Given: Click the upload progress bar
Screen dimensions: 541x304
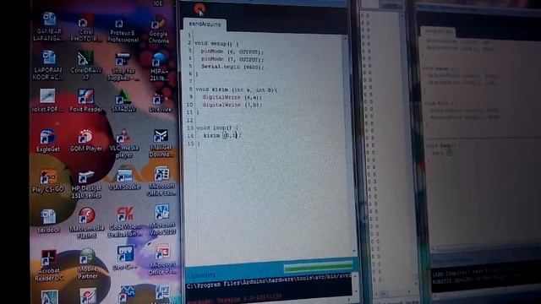Looking at the screenshot, I should point(318,267).
